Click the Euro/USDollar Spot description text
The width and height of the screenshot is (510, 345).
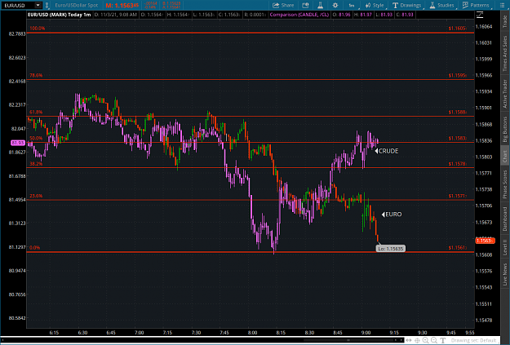coord(76,5)
